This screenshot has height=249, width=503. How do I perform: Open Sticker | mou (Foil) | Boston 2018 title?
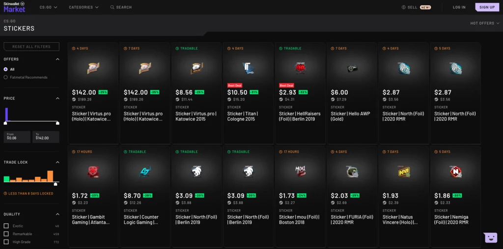point(299,220)
